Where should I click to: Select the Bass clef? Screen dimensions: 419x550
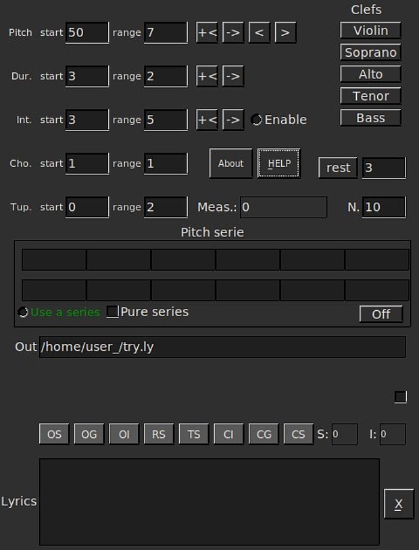tap(370, 118)
